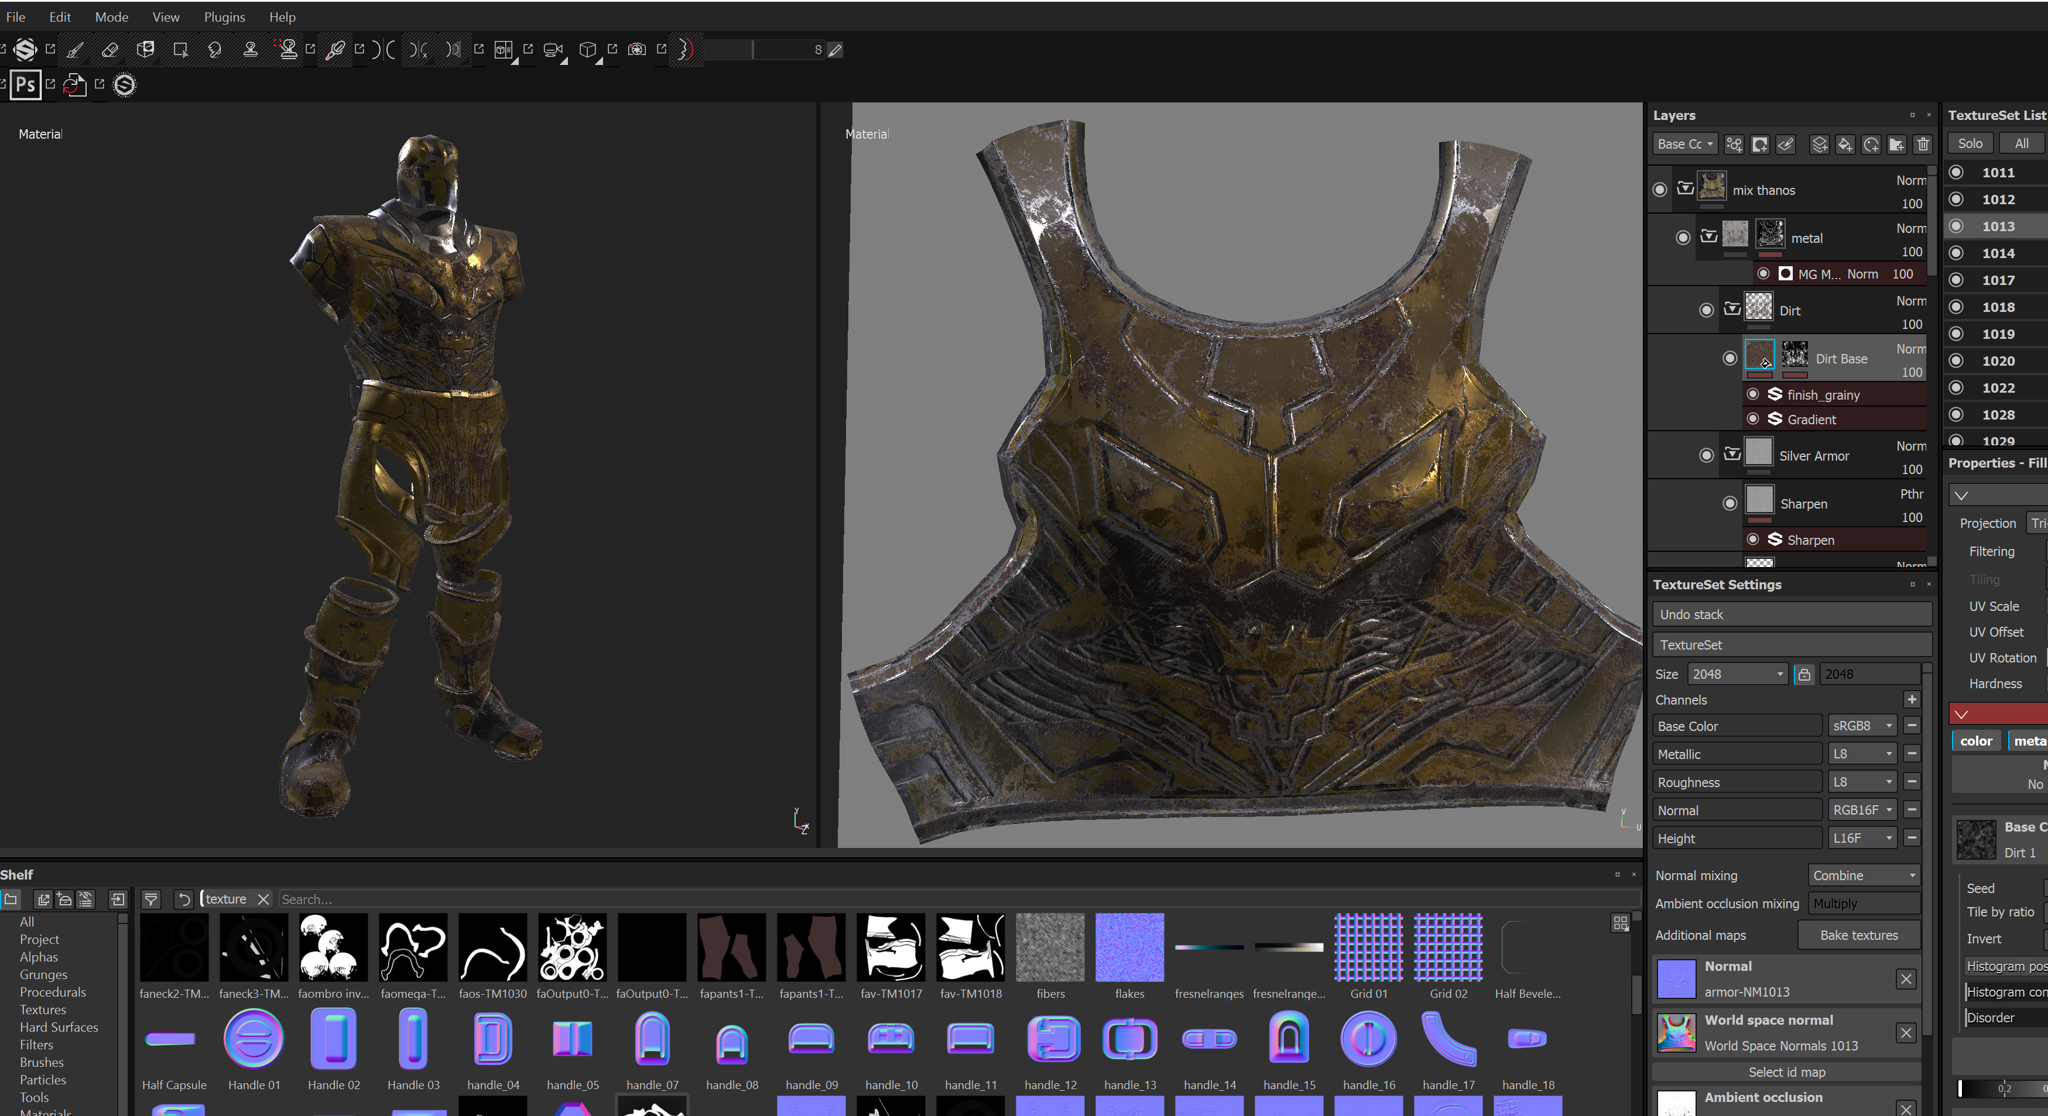Delete layer with trash icon

pos(1923,144)
